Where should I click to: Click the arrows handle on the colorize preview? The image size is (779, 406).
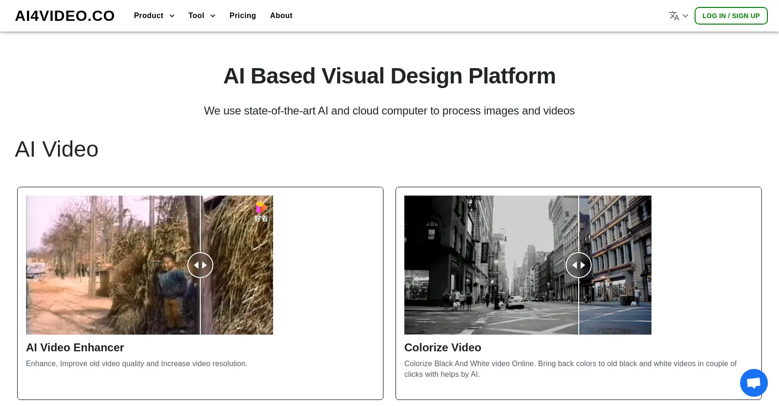tap(578, 265)
